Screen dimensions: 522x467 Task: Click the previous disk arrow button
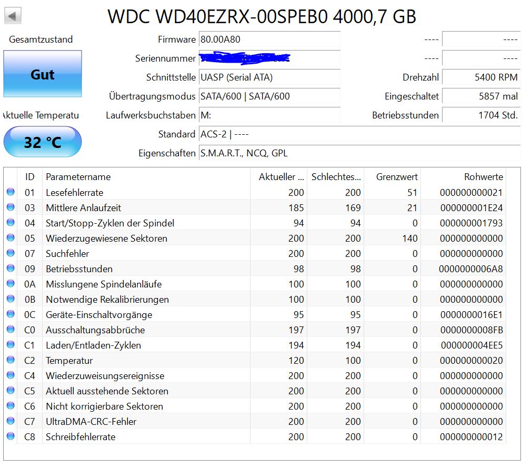tap(13, 16)
